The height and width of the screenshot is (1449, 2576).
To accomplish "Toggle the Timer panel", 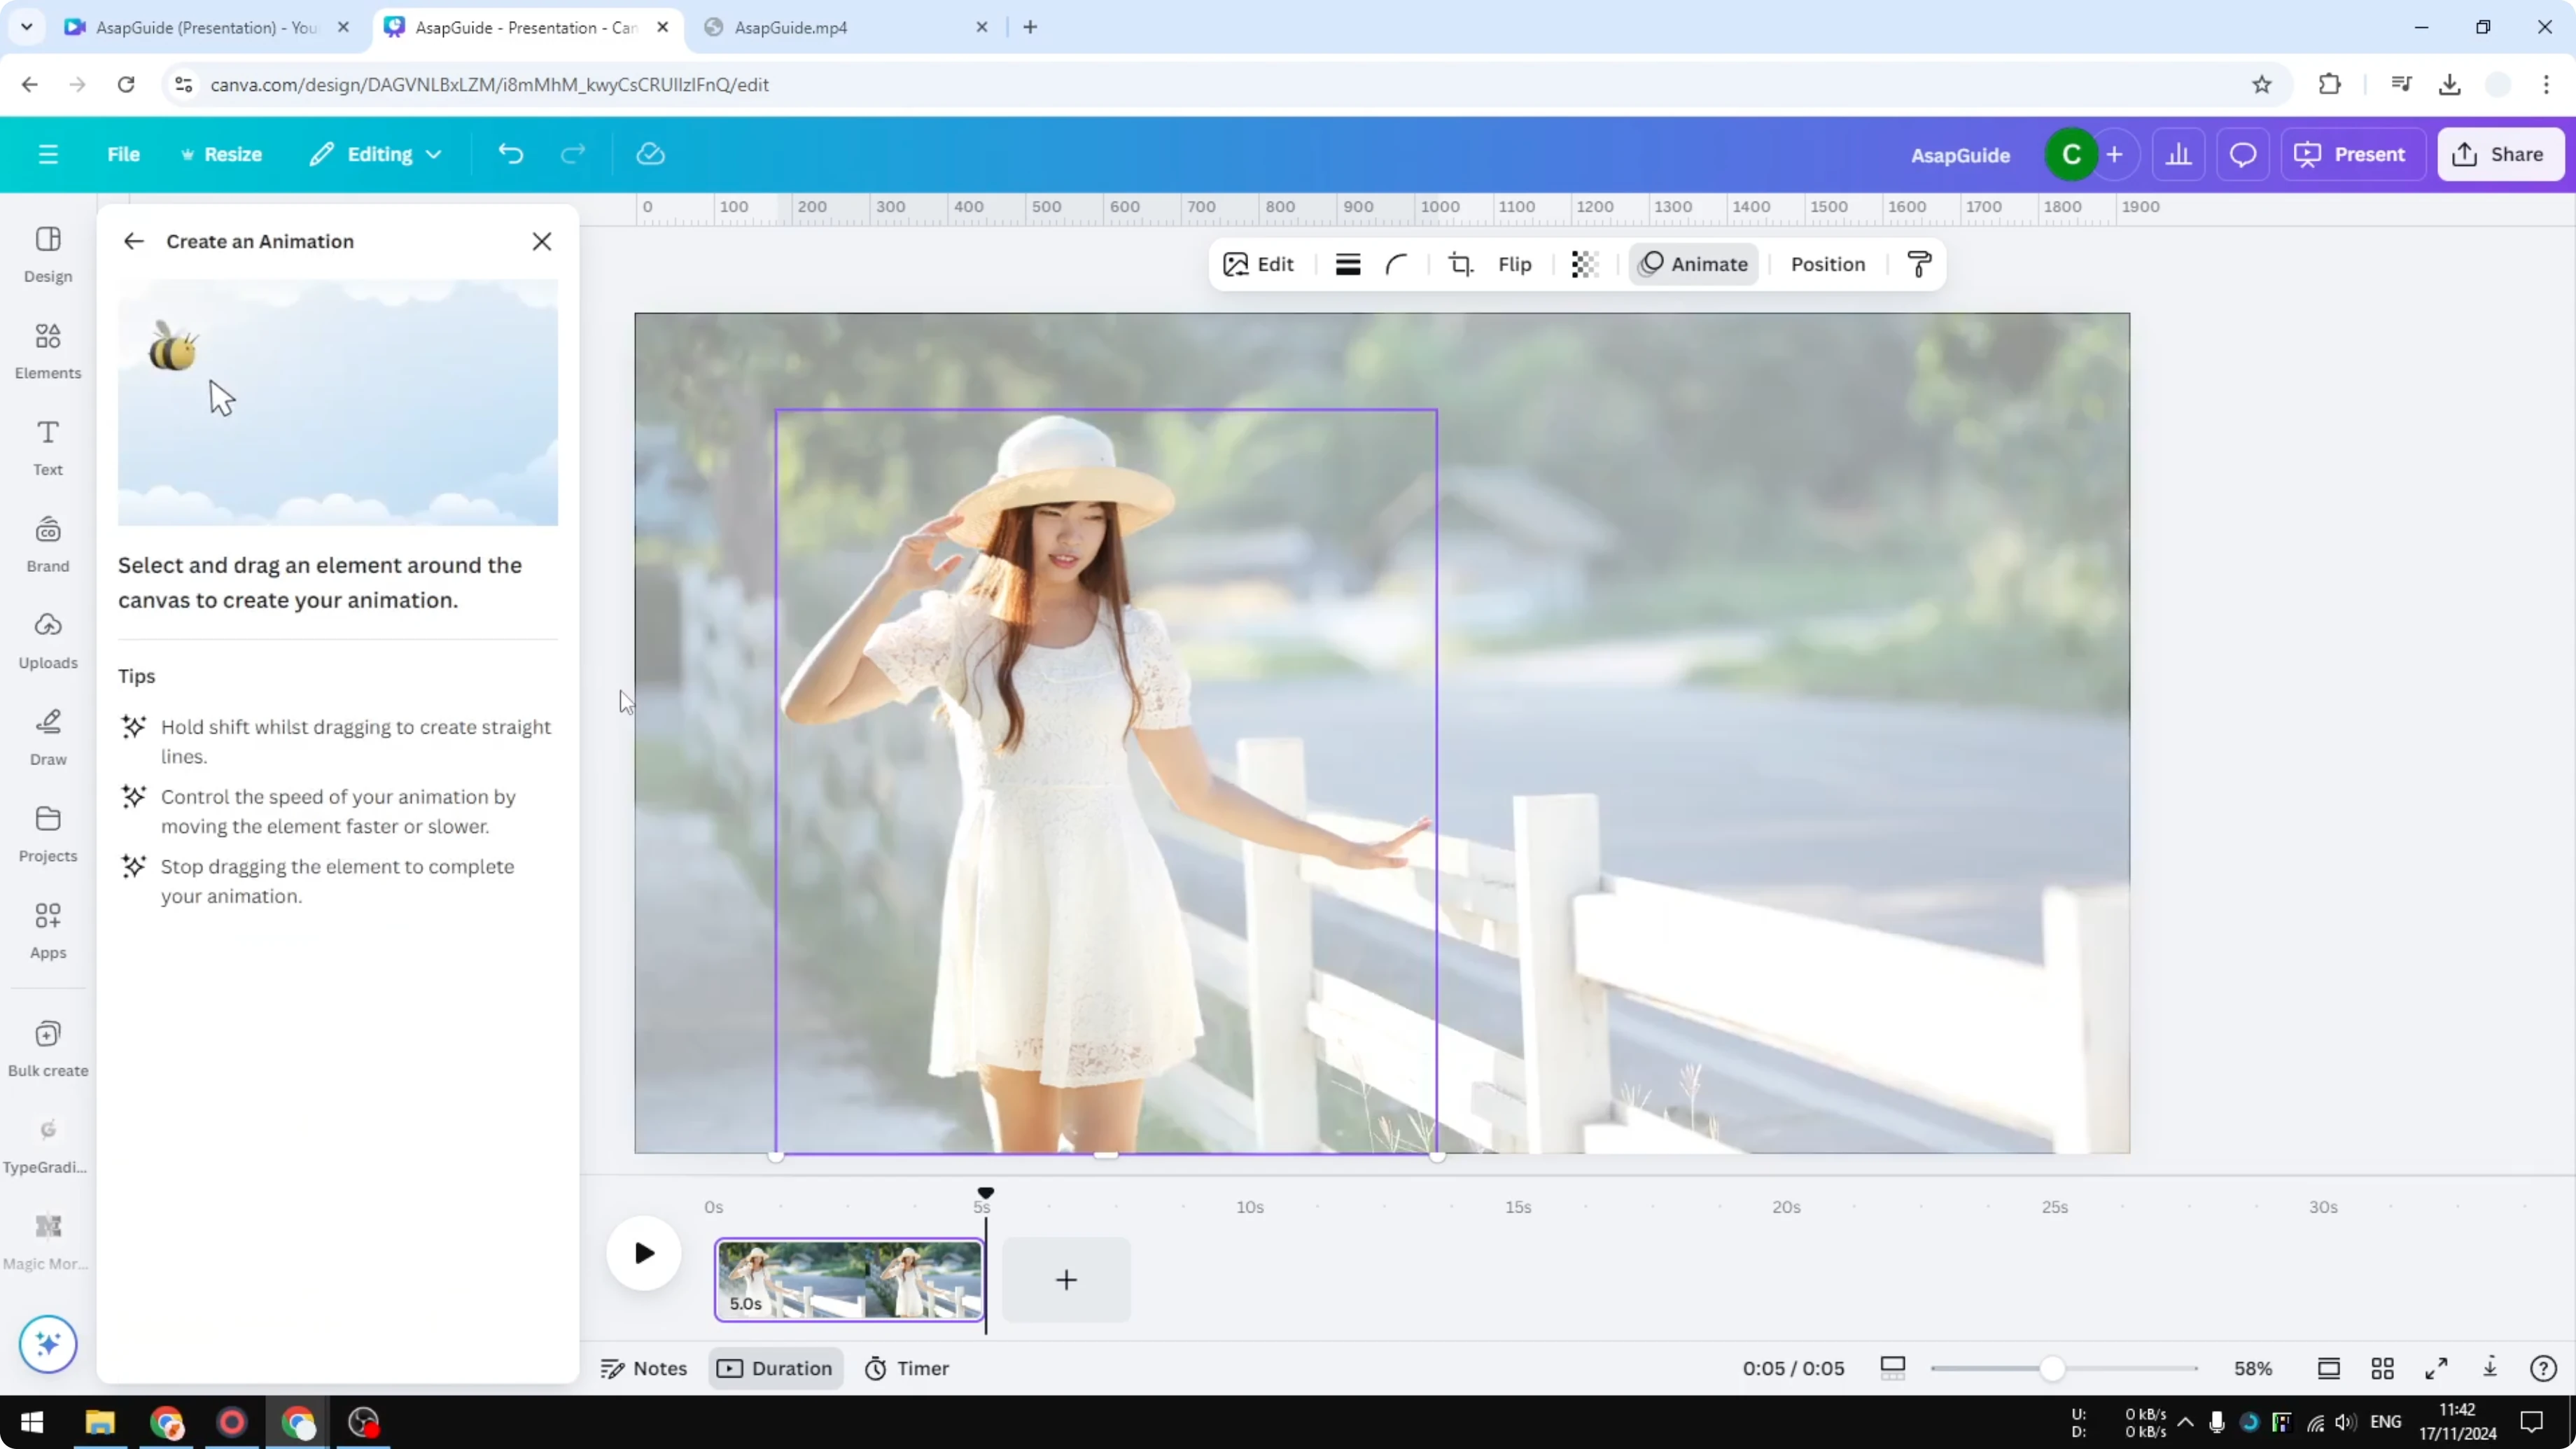I will pos(906,1368).
